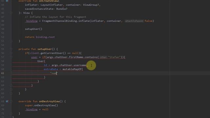The image size is (210, 118).
Task: Click the "Stefan" string literal
Action: pyautogui.click(x=115, y=57)
